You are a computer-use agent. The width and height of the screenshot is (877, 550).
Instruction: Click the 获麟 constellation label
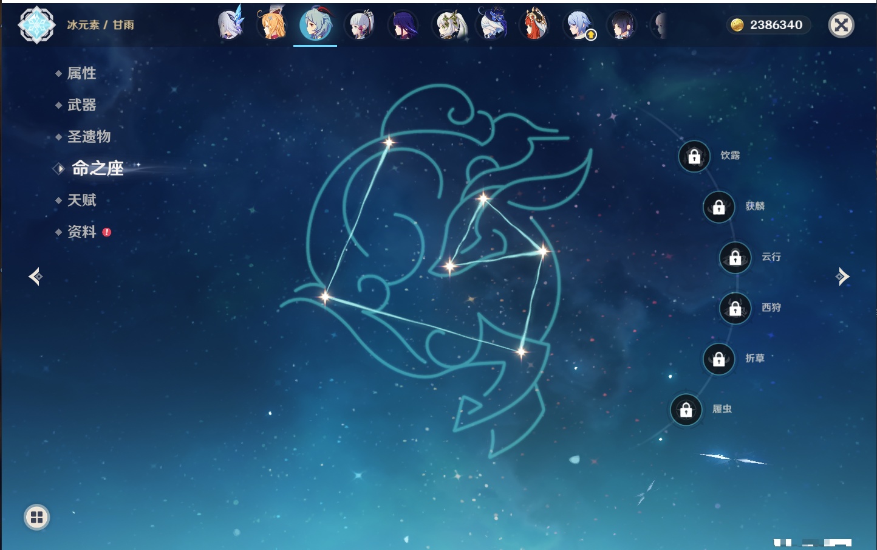[755, 206]
